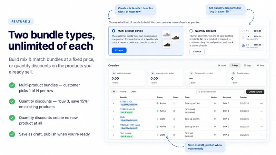Show Active bundles tab
This screenshot has height=155, width=276.
[123, 92]
